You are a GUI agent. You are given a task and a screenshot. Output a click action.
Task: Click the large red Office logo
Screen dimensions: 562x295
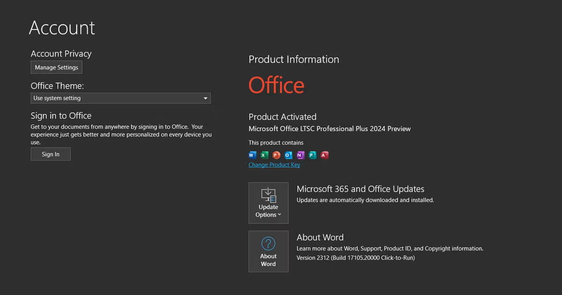pos(276,85)
